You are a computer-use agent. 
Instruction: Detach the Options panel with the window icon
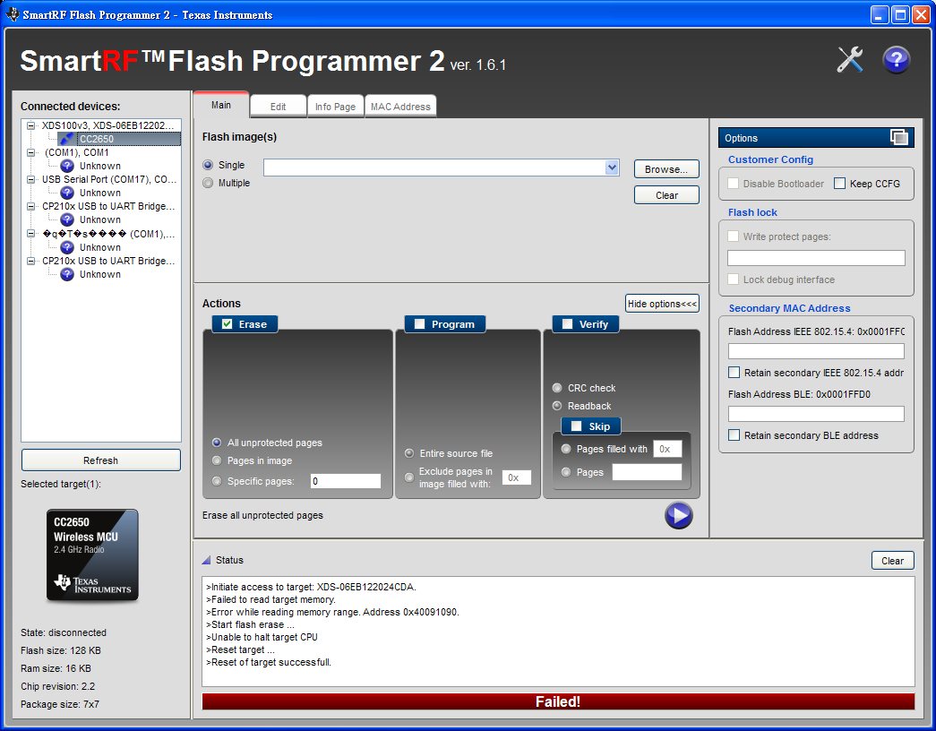[899, 137]
